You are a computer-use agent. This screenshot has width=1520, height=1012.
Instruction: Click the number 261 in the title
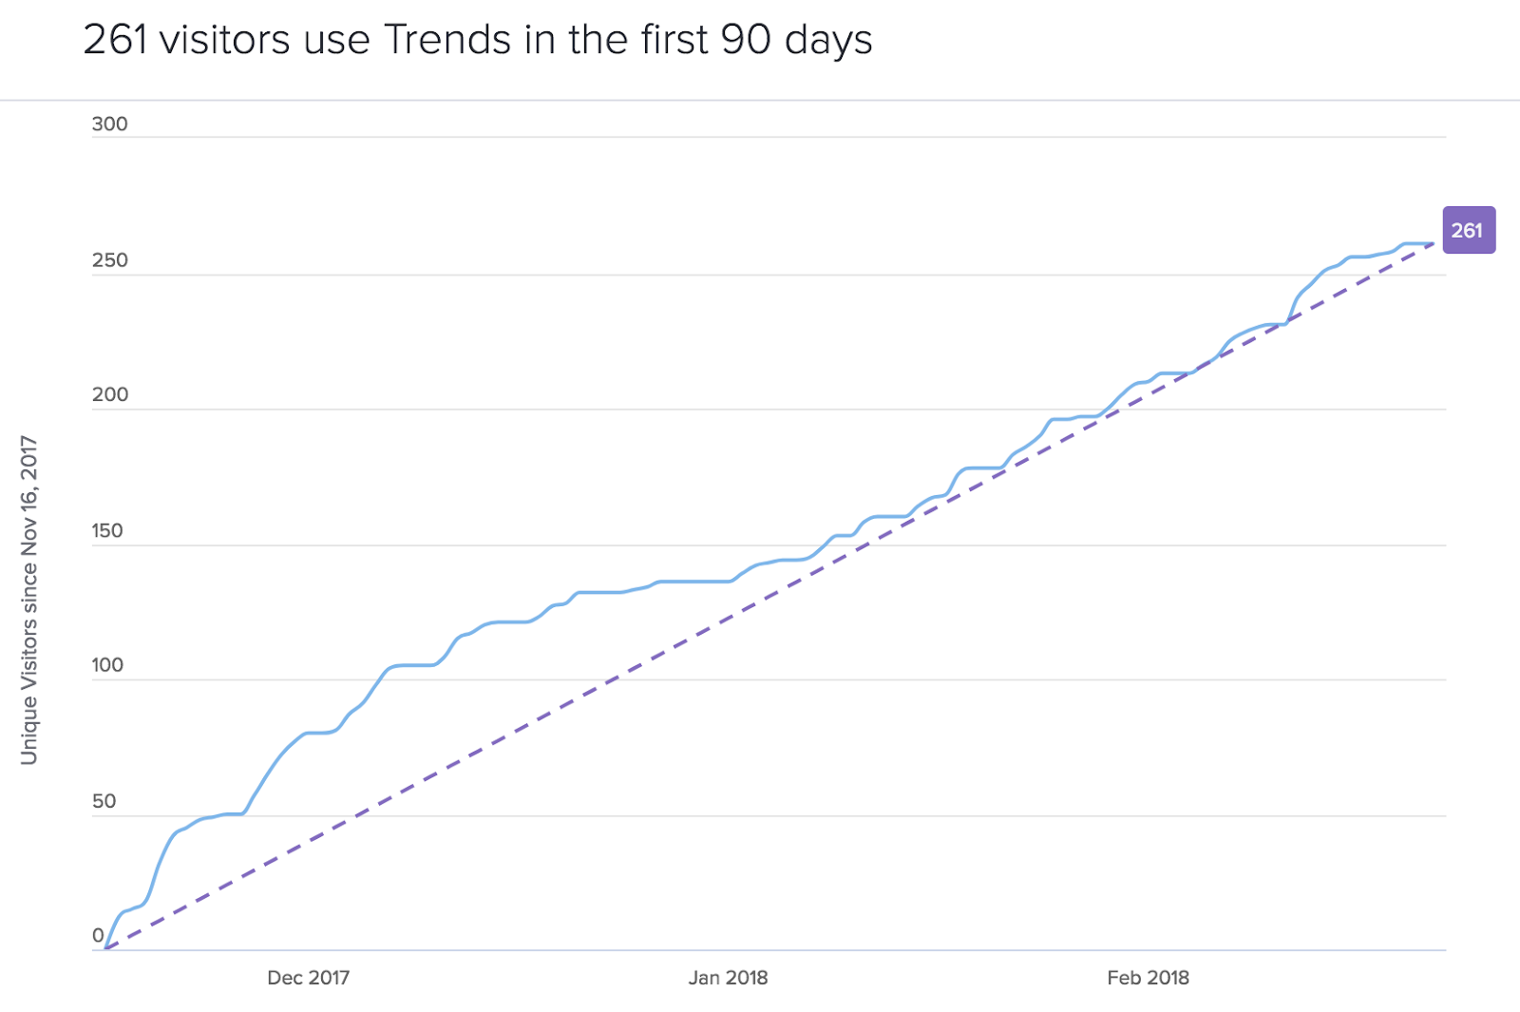pos(115,40)
